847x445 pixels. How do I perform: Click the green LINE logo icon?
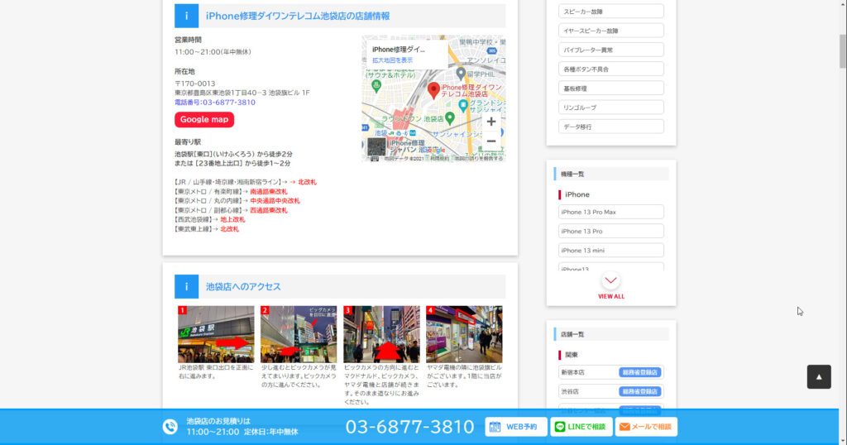point(560,427)
